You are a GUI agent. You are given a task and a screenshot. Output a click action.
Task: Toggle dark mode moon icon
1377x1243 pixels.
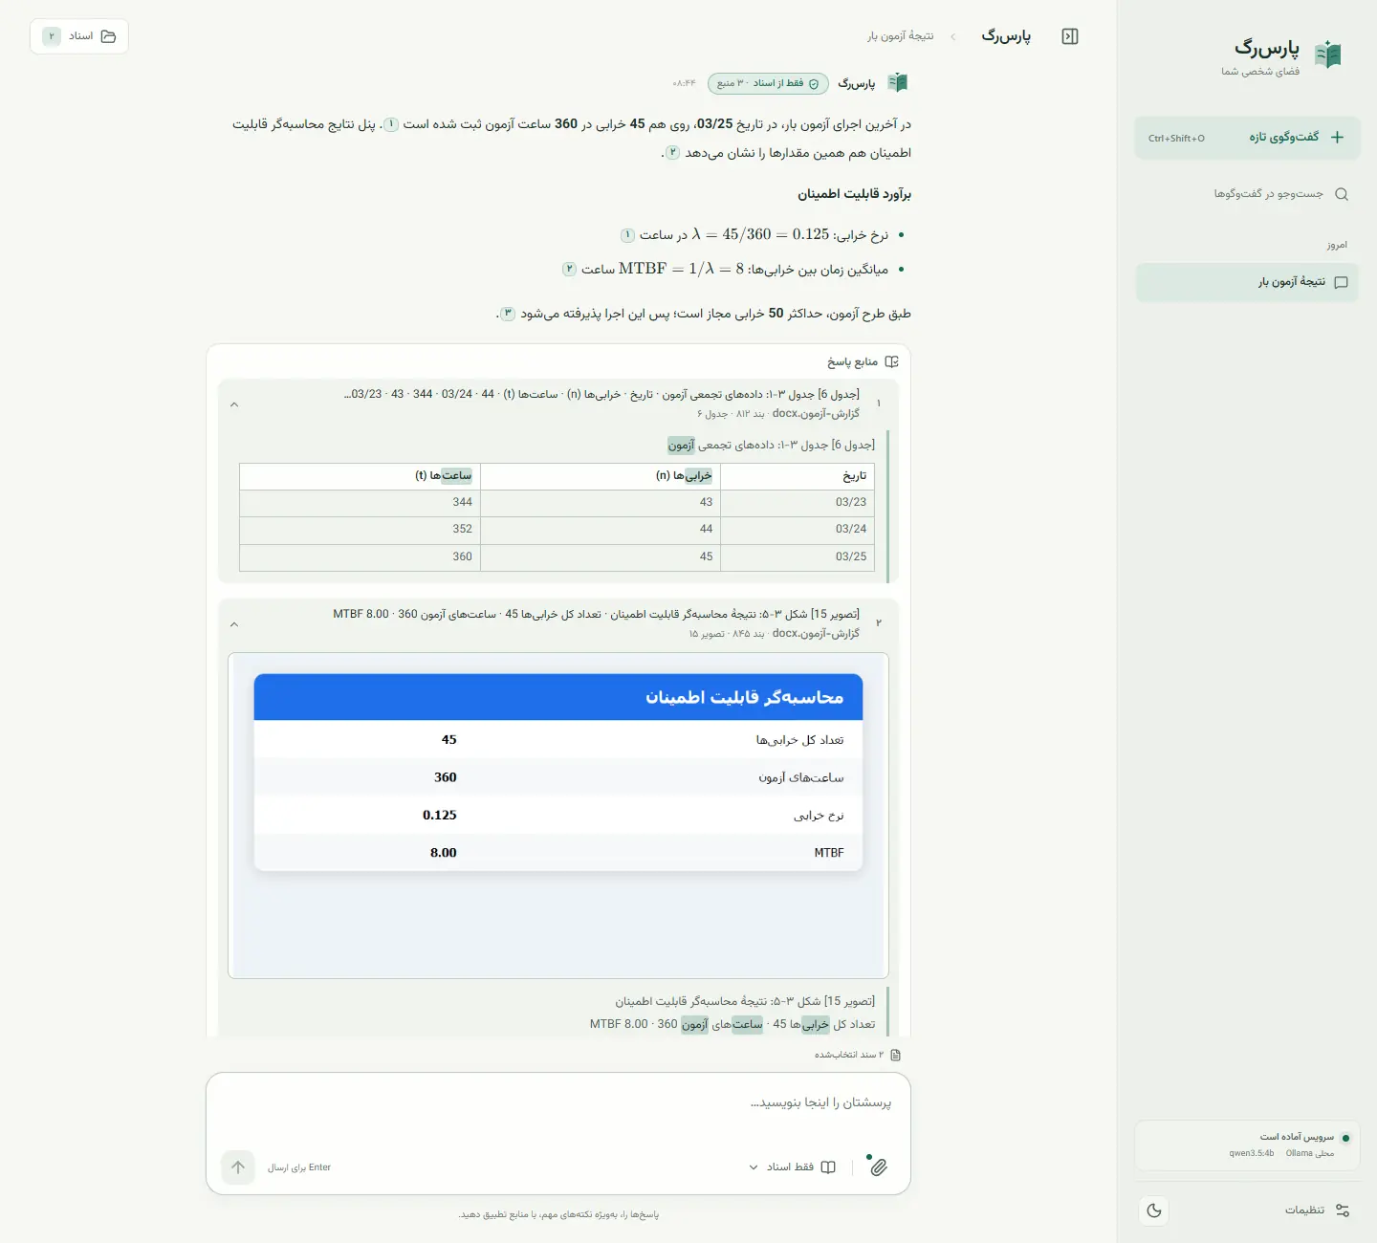pyautogui.click(x=1154, y=1210)
